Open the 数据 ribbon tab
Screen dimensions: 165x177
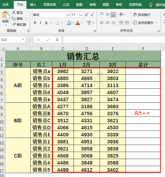(79, 5)
